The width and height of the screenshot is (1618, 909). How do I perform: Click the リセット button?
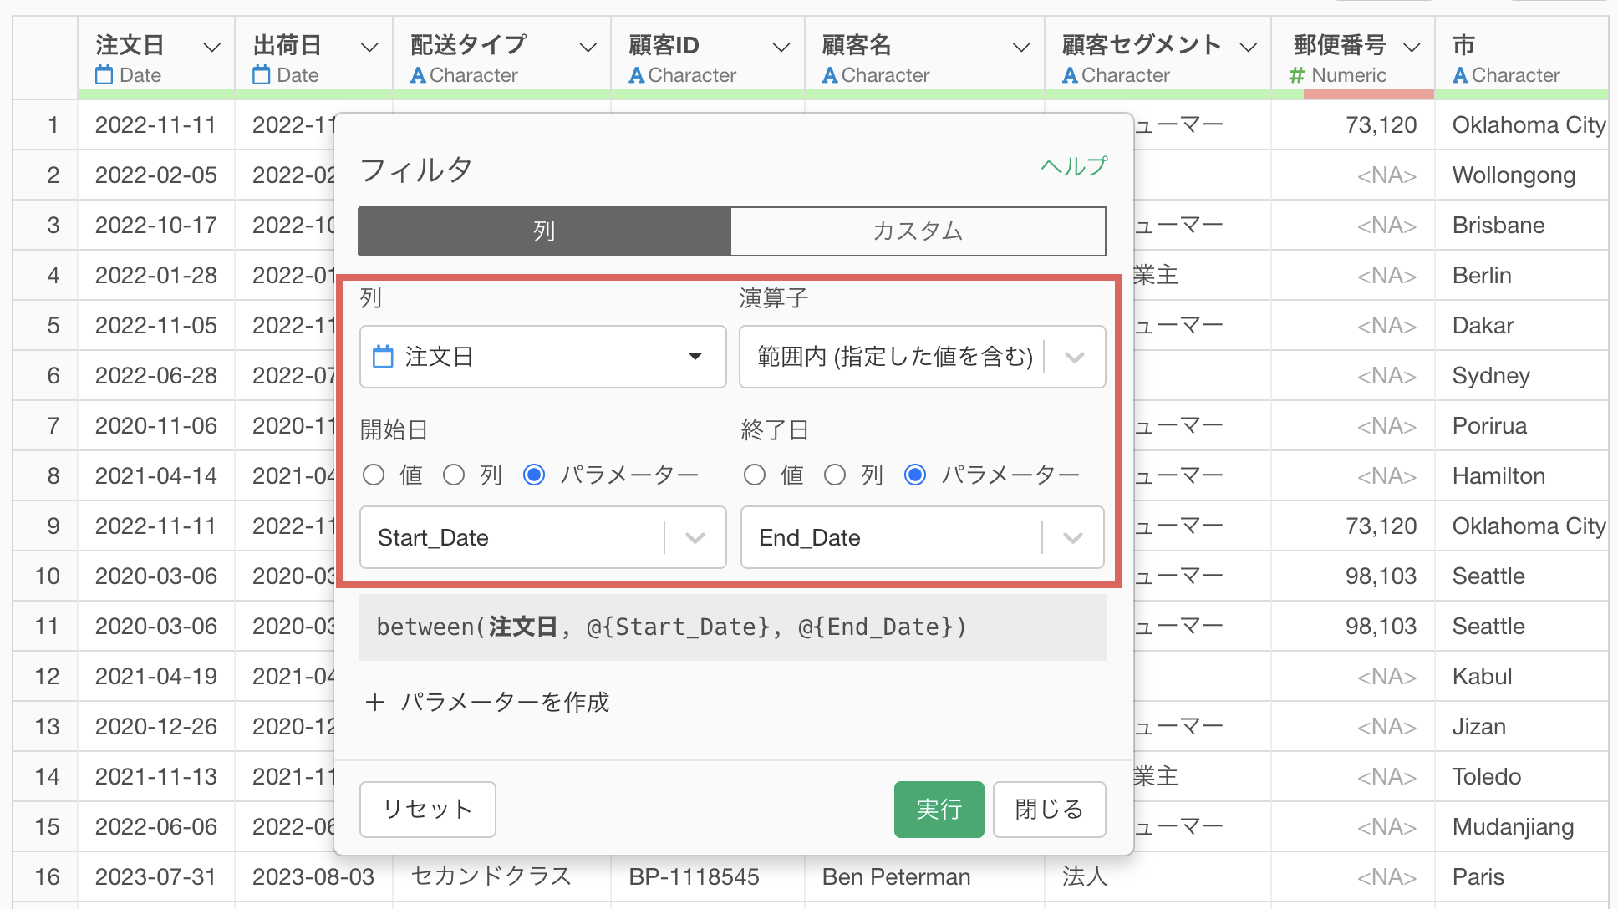428,810
